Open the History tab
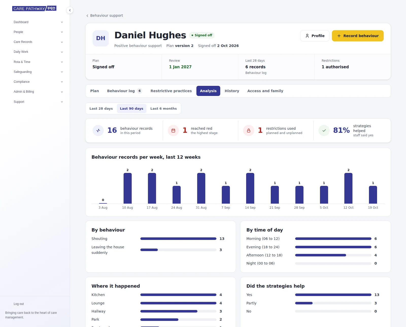 click(232, 91)
